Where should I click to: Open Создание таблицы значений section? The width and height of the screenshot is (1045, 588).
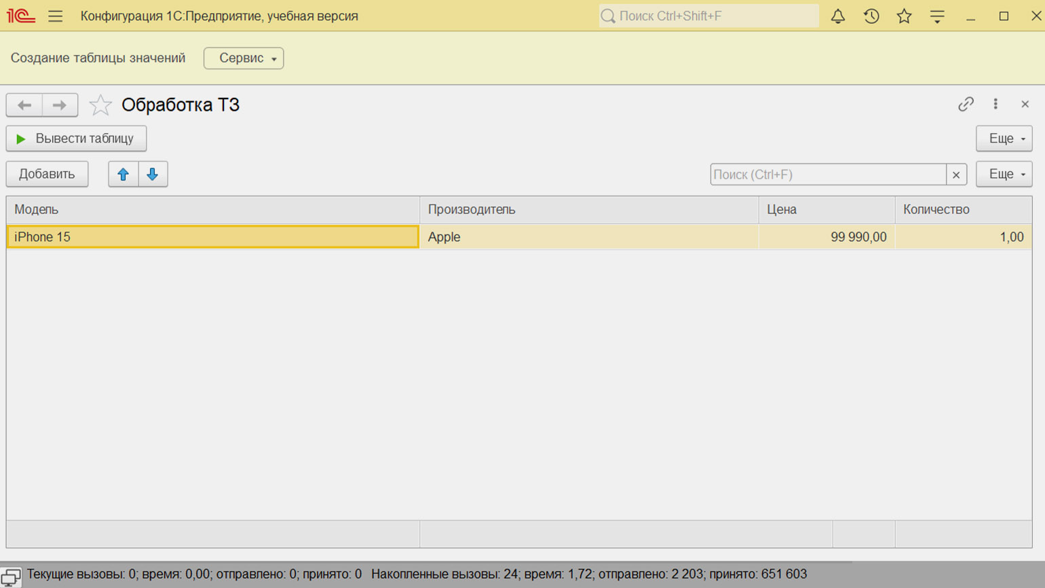coord(98,58)
